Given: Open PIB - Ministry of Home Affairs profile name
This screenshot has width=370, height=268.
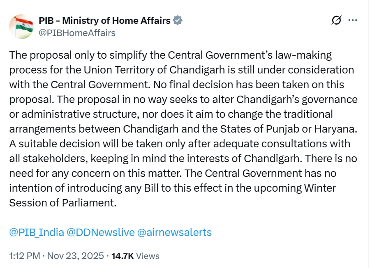Looking at the screenshot, I should click(104, 21).
